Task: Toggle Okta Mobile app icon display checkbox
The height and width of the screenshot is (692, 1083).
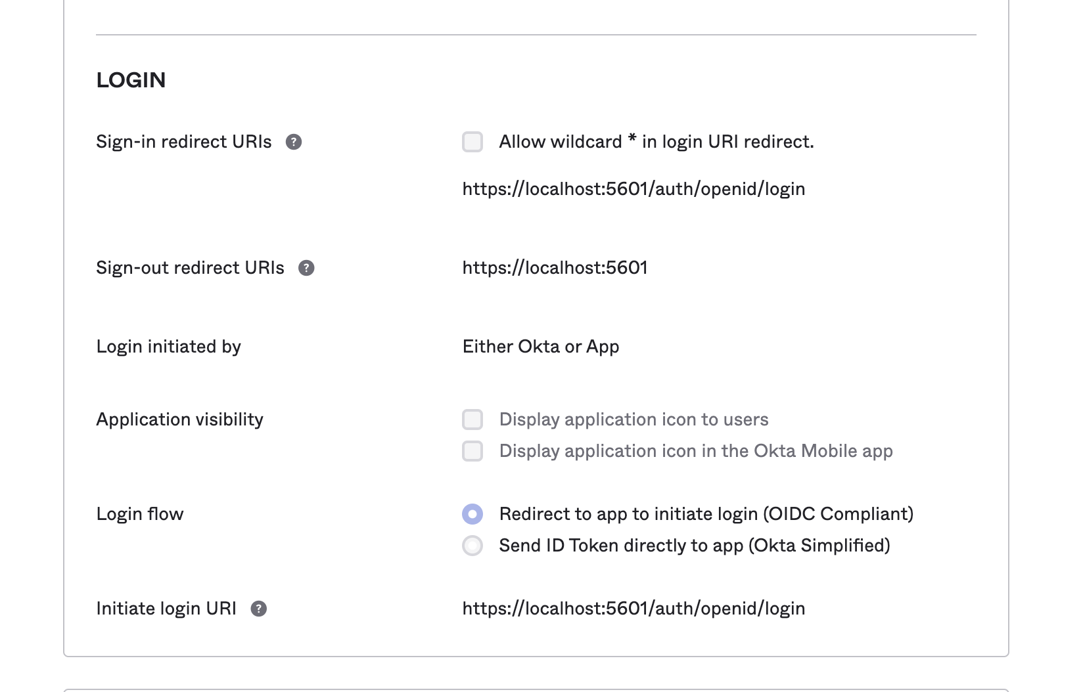Action: pyautogui.click(x=472, y=451)
